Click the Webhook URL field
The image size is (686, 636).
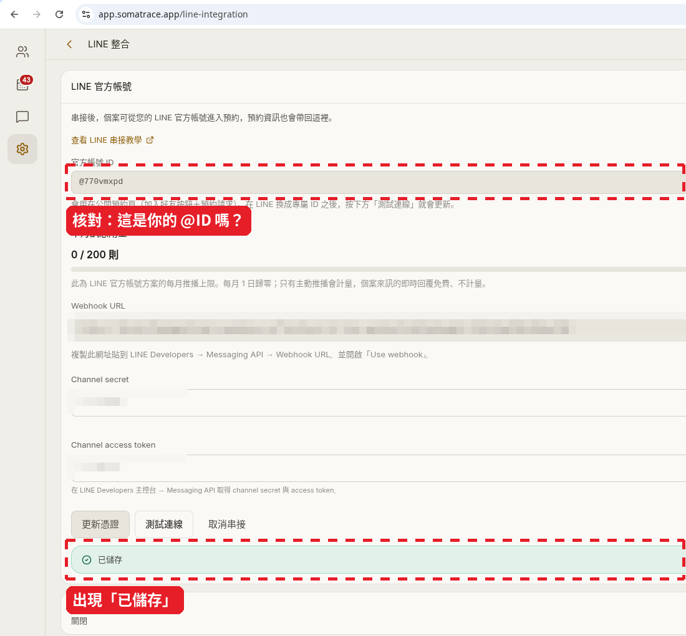coord(378,327)
